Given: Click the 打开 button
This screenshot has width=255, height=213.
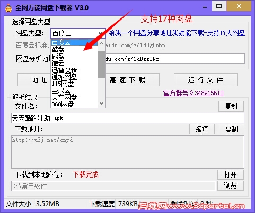Looking at the screenshot, I should [231, 174].
